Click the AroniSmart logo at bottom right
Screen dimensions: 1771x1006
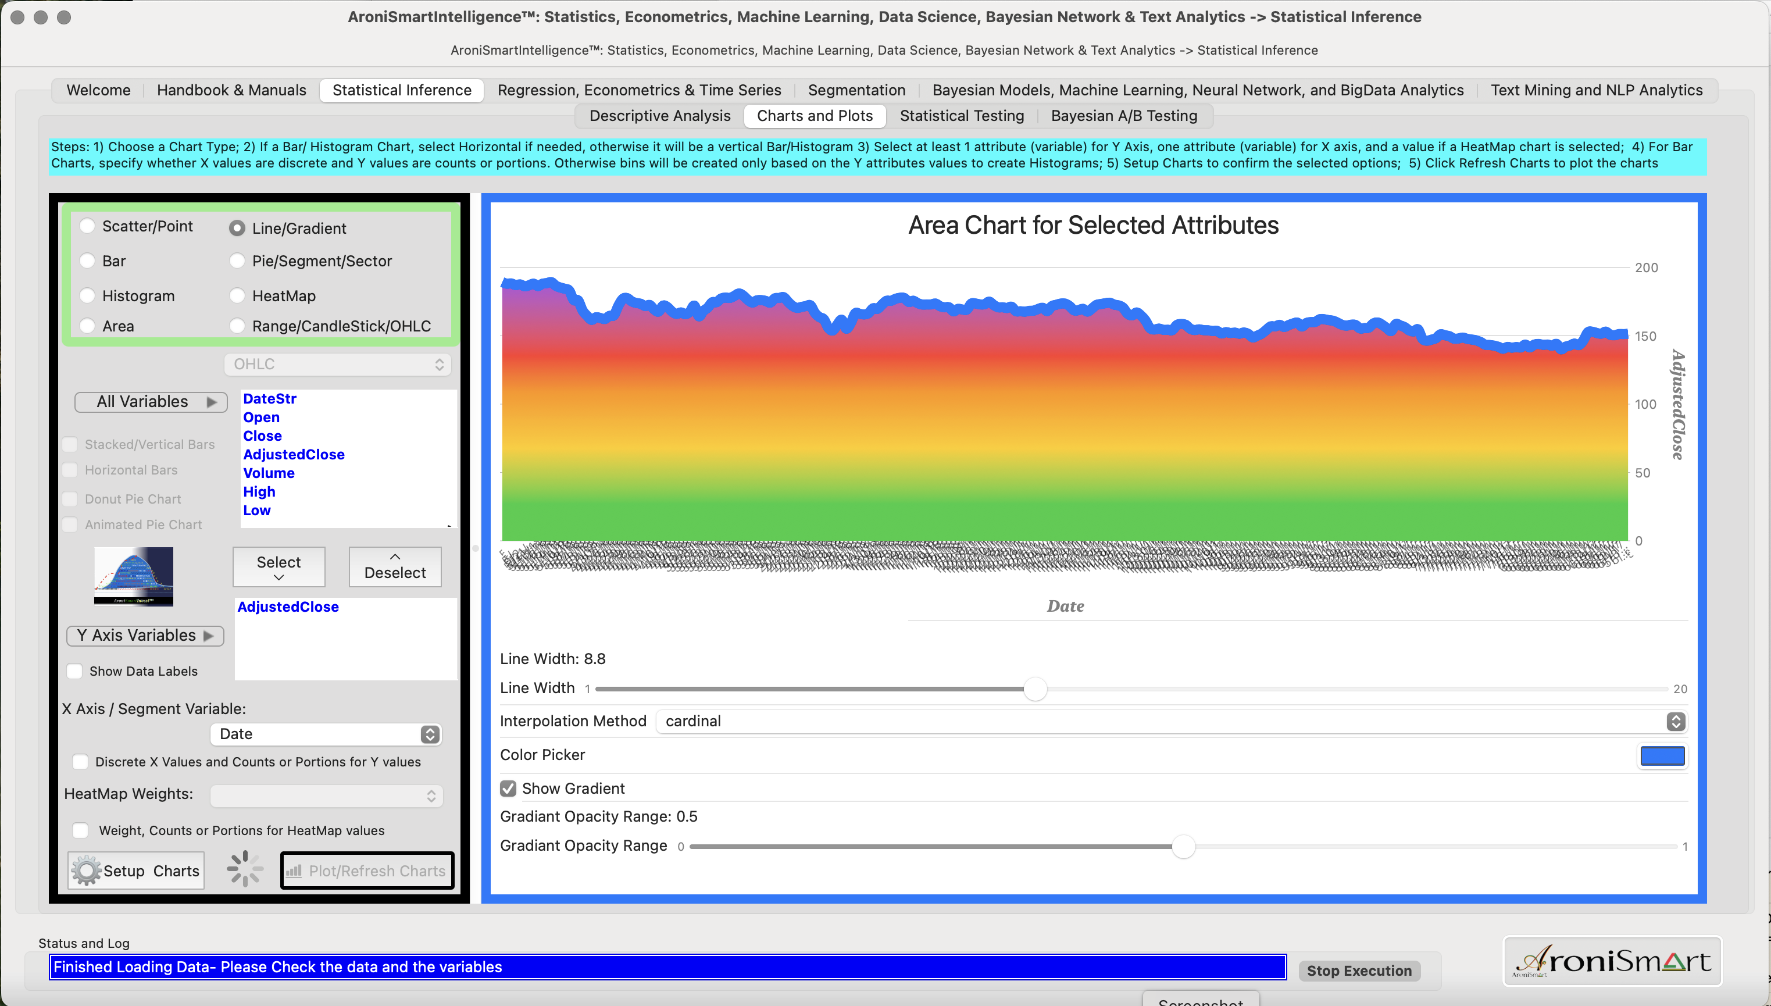point(1612,961)
